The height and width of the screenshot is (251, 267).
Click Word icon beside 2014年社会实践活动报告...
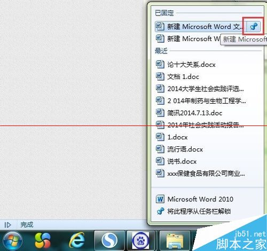160,125
